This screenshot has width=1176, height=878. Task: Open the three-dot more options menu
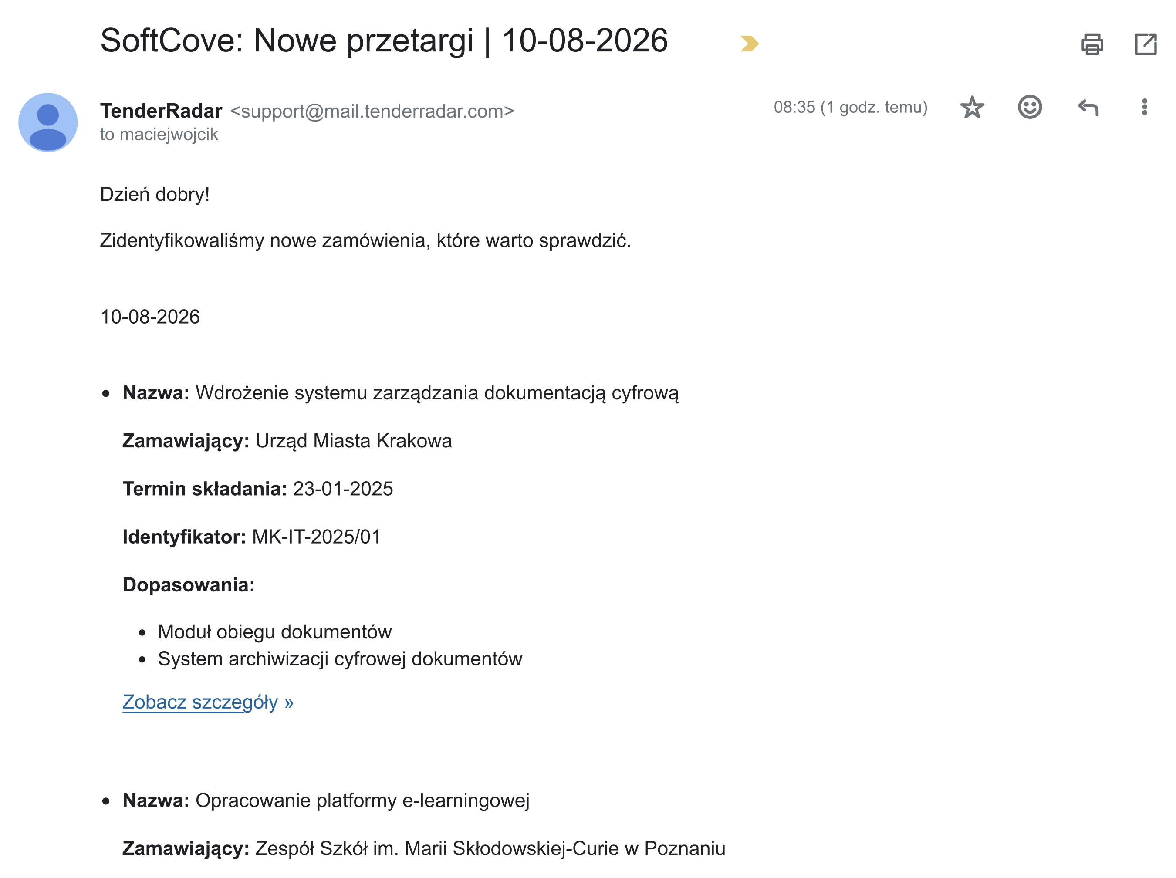point(1144,107)
